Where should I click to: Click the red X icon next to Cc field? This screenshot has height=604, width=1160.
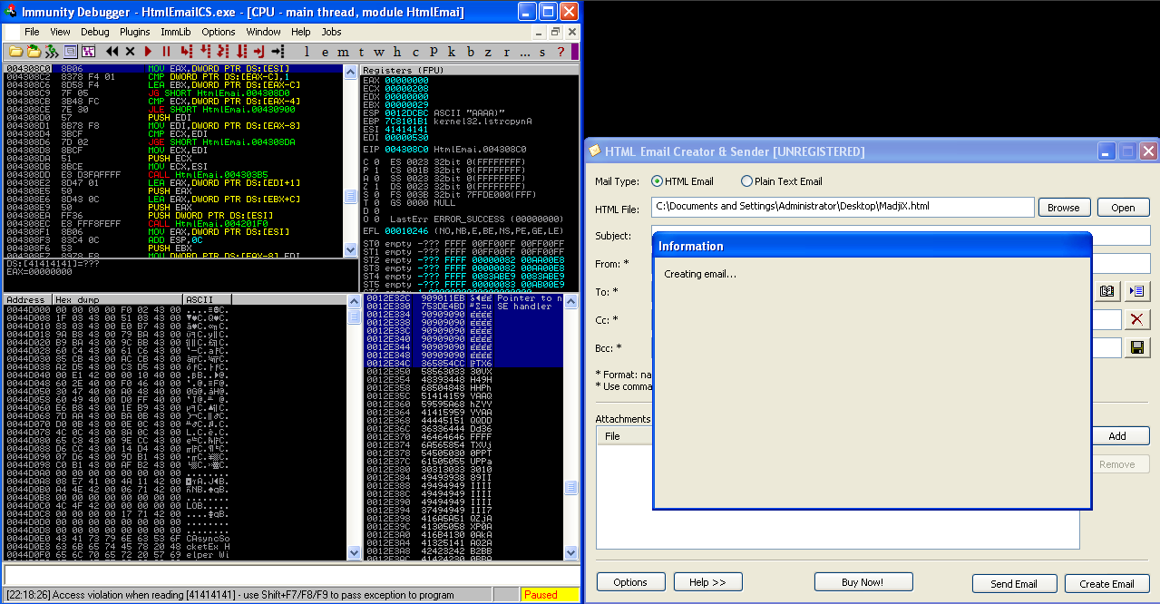click(x=1136, y=319)
